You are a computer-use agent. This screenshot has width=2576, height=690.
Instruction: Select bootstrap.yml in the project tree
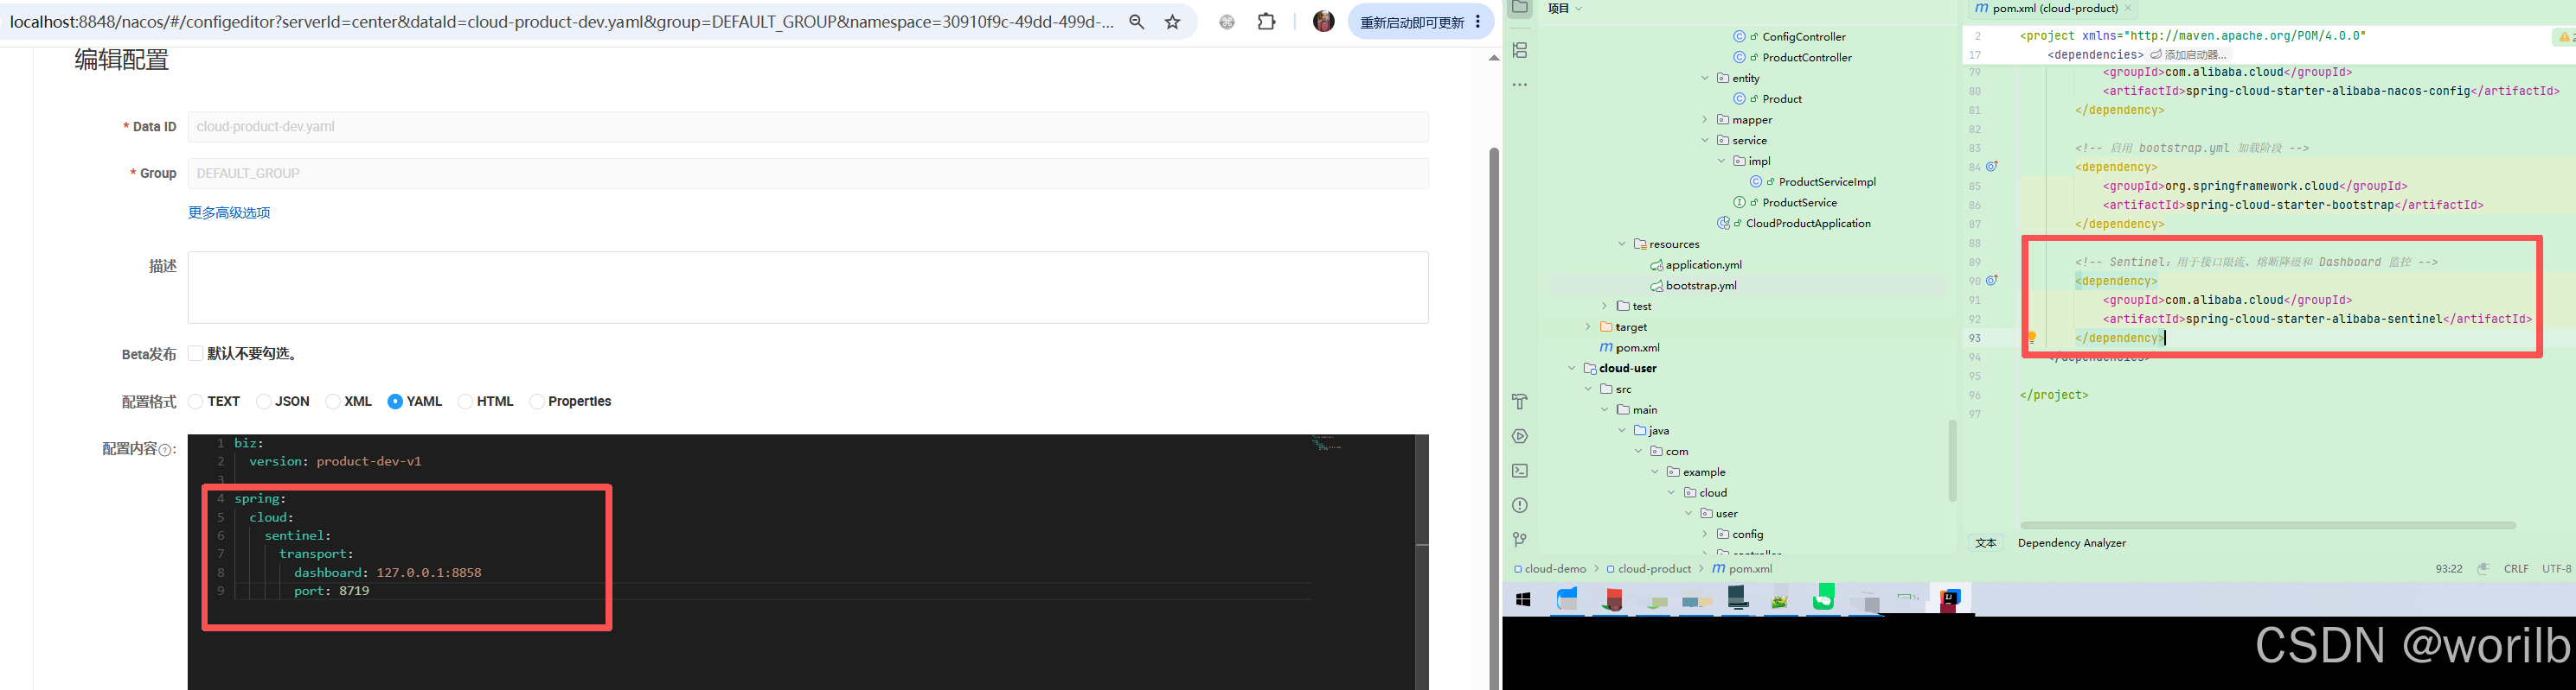1701,286
